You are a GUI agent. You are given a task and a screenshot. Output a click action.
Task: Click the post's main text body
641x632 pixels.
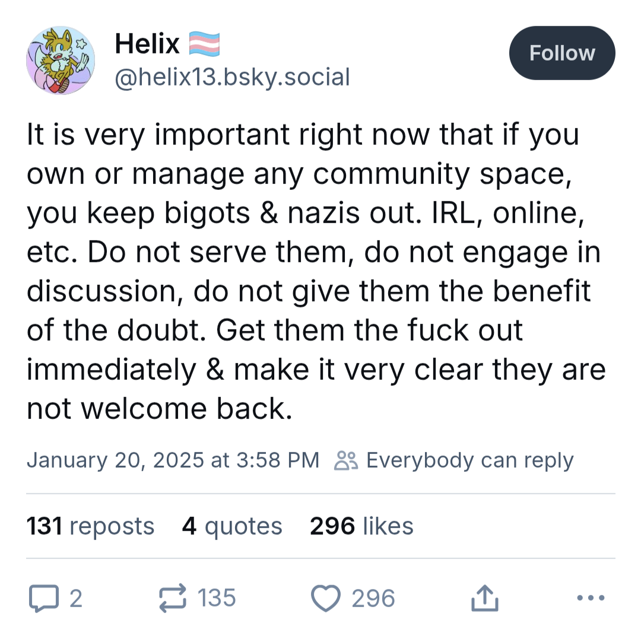pos(315,272)
